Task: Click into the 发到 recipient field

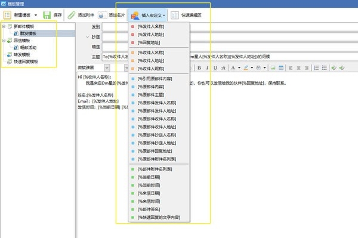Action: 230,27
